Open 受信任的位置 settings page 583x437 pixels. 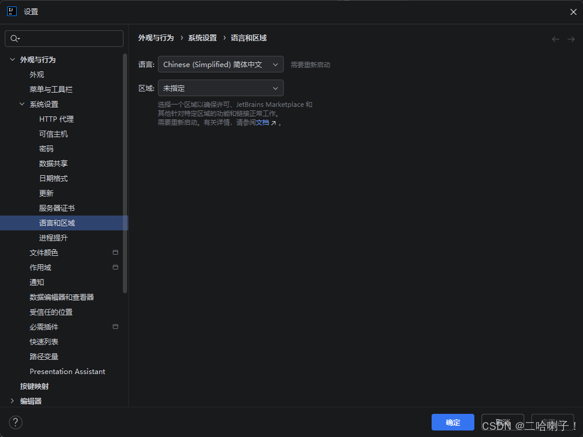pos(51,312)
